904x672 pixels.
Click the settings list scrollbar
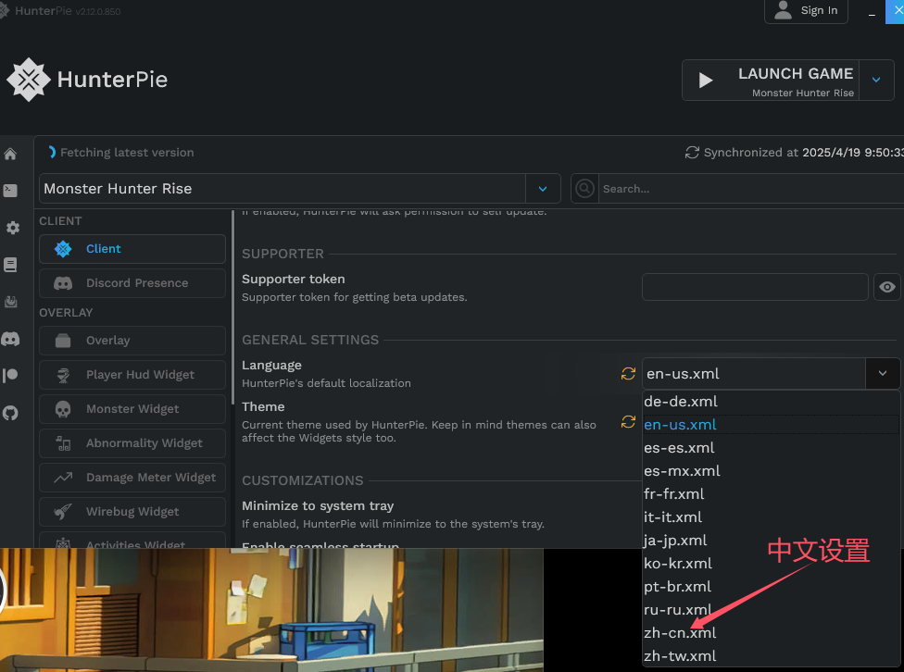pyautogui.click(x=232, y=307)
